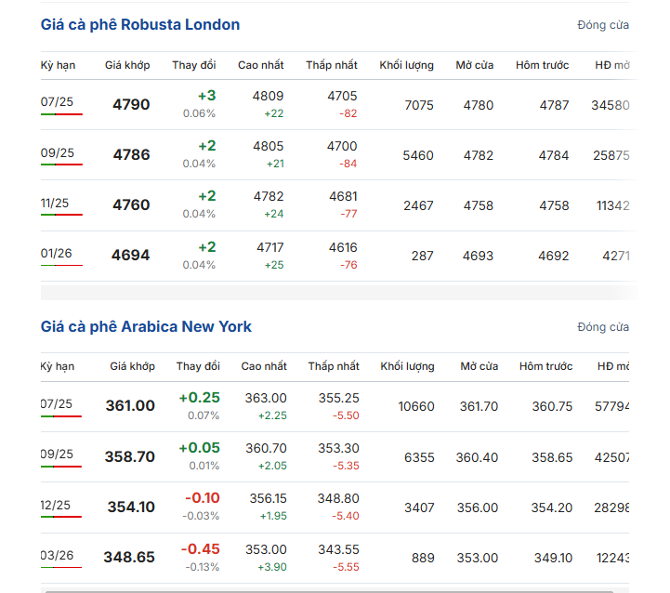Click the -0.10 change value

tap(203, 498)
